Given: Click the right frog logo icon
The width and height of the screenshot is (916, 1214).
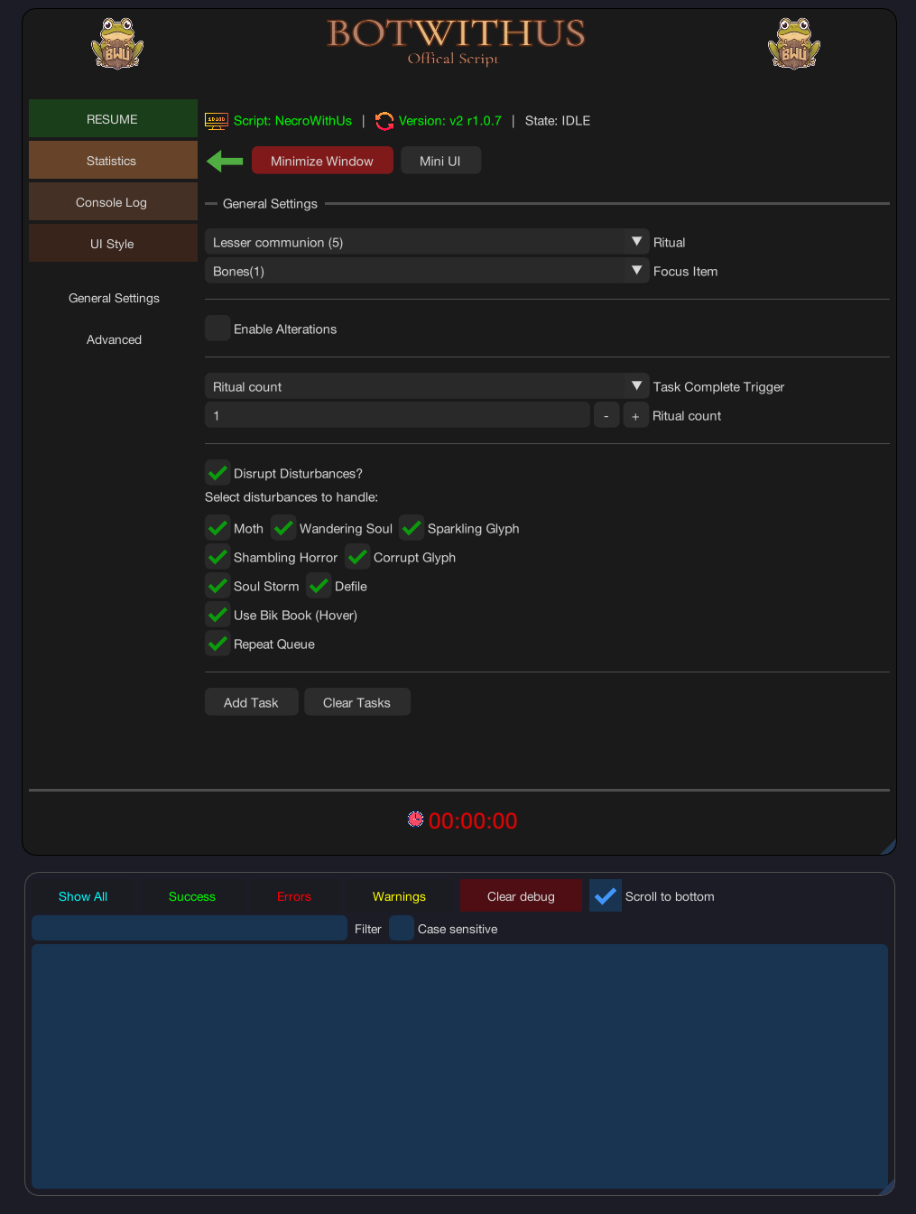Looking at the screenshot, I should [793, 43].
